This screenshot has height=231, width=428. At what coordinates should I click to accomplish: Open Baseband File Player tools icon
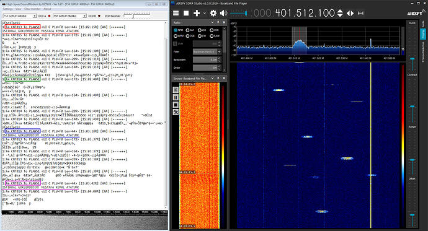coord(176,112)
